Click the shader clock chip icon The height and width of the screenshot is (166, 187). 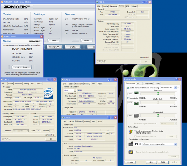click(136, 103)
